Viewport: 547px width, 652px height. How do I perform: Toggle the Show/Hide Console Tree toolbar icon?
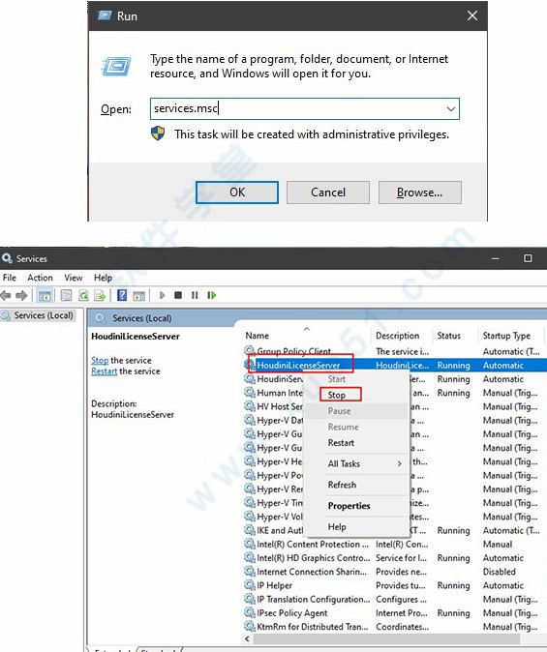click(x=45, y=296)
